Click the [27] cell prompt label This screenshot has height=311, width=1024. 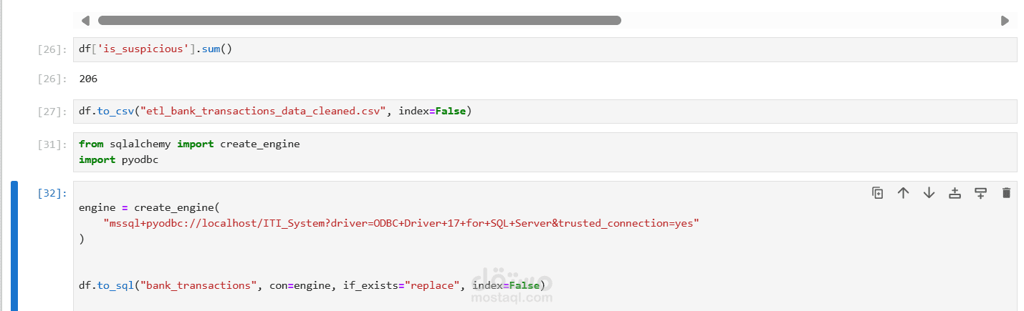point(52,112)
